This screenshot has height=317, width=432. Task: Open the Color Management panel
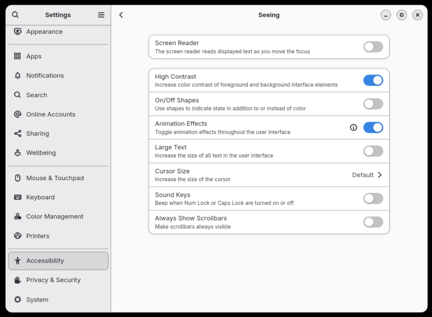(55, 217)
